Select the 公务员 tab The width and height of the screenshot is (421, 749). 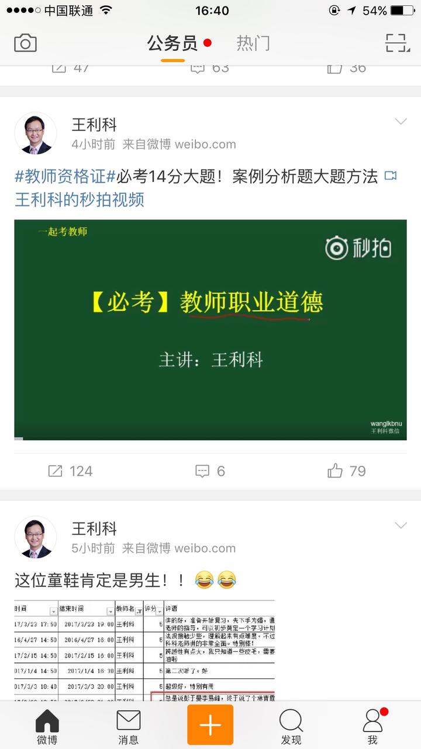172,43
